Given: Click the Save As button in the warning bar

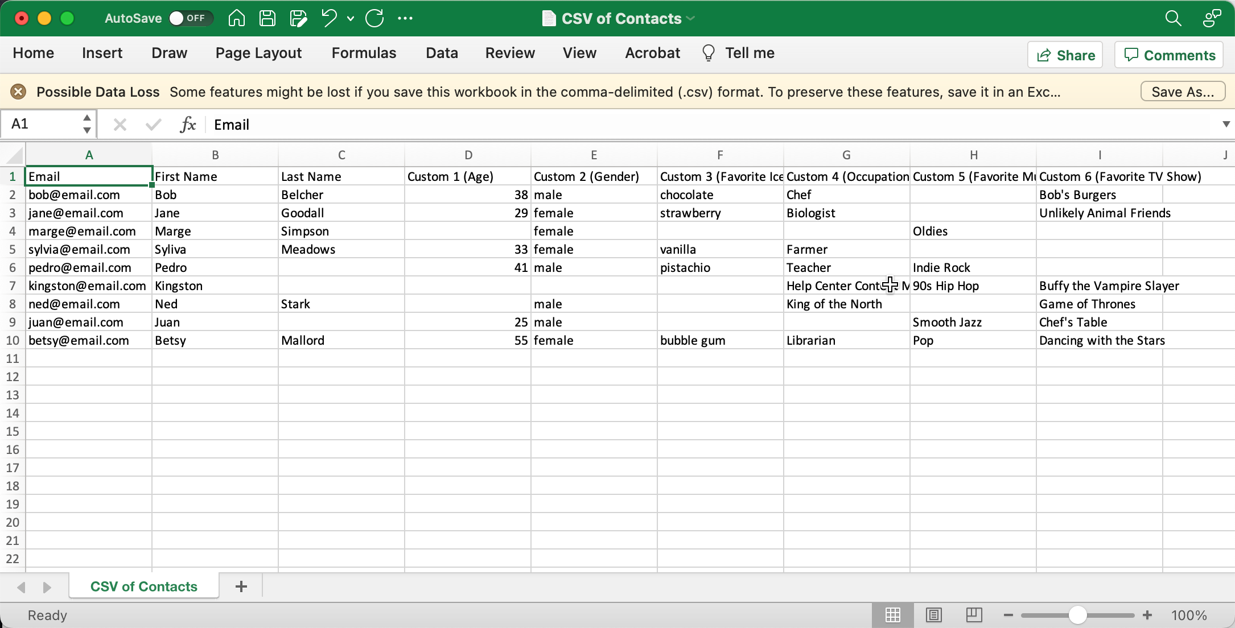Looking at the screenshot, I should 1182,91.
